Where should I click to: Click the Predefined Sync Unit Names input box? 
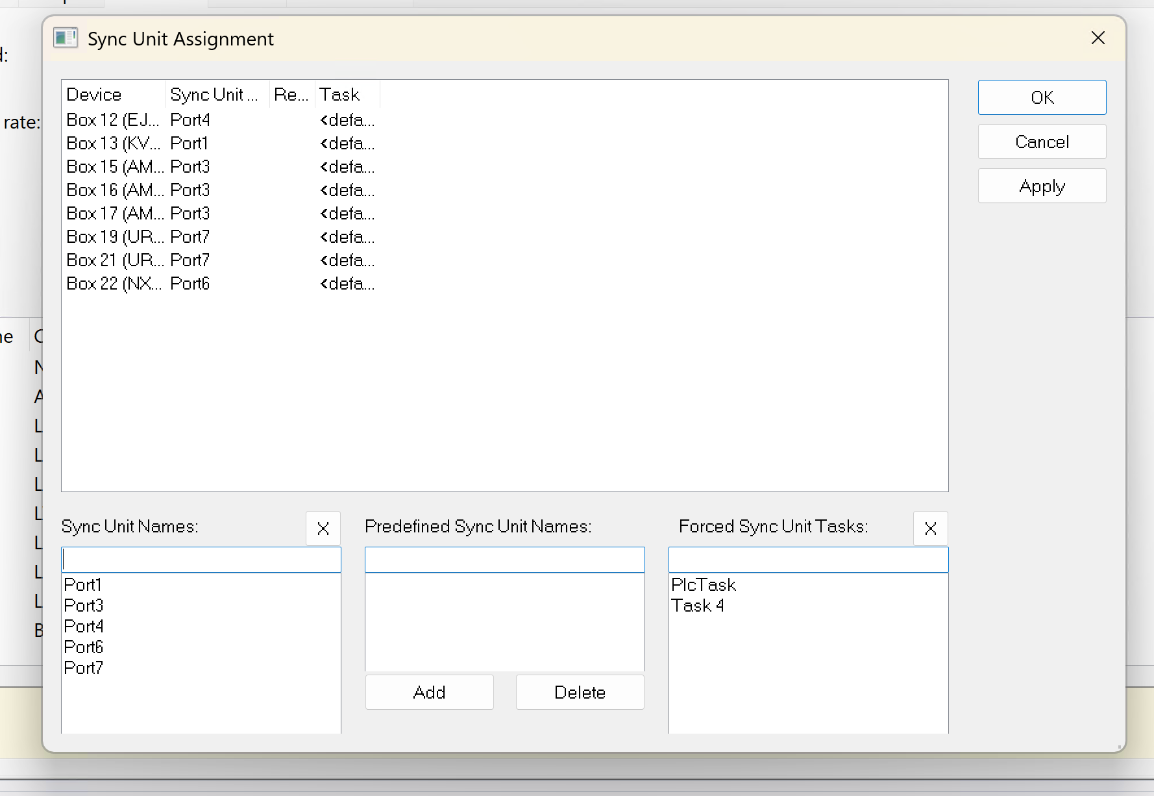tap(504, 560)
